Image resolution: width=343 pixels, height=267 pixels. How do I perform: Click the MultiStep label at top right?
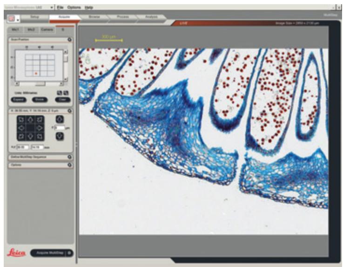point(330,15)
